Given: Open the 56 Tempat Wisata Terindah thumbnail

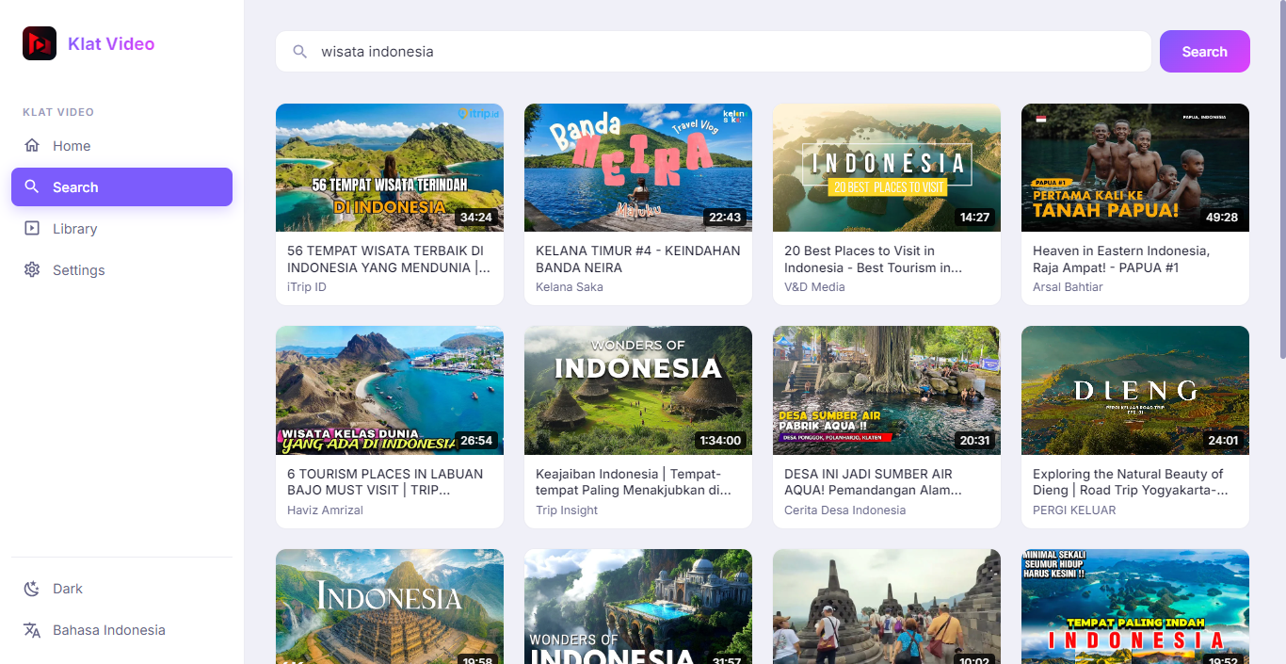Looking at the screenshot, I should click(x=390, y=168).
